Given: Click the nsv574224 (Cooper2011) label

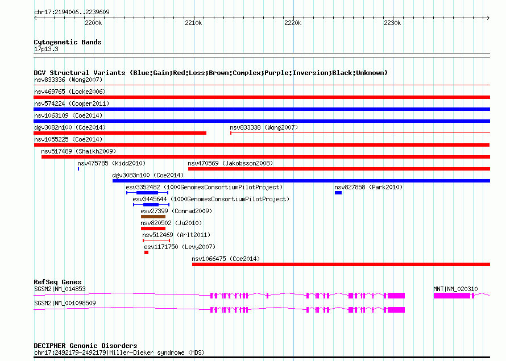Looking at the screenshot, I should coord(72,103).
